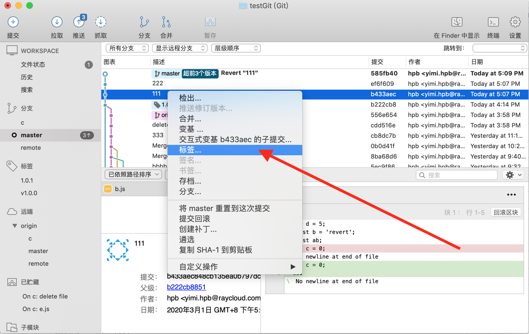
Task: Click the 暂存 stash toolbar icon
Action: (x=210, y=22)
